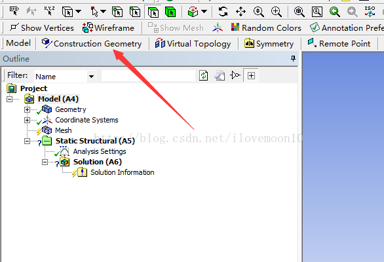Toggle Show Mesh
The height and width of the screenshot is (262, 384).
176,28
